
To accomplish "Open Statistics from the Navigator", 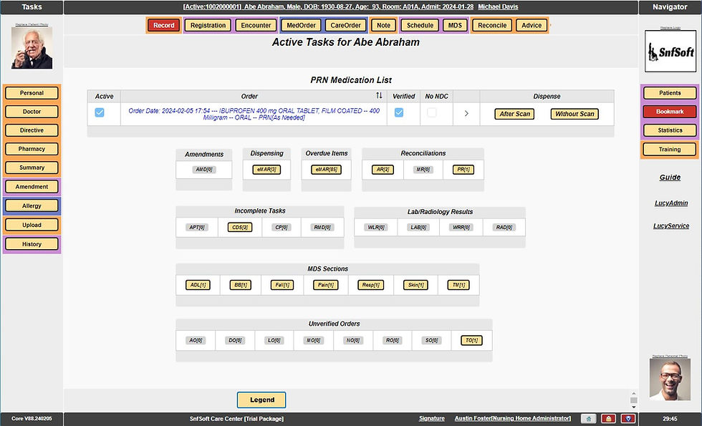I will tap(670, 130).
